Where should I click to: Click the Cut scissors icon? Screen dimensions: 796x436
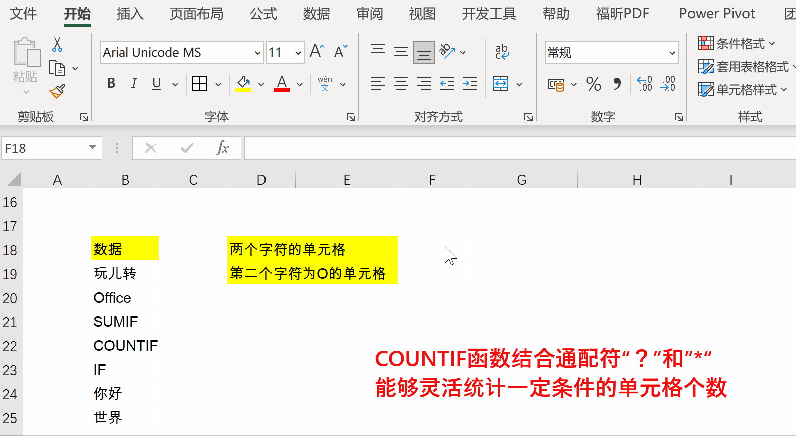pos(57,44)
